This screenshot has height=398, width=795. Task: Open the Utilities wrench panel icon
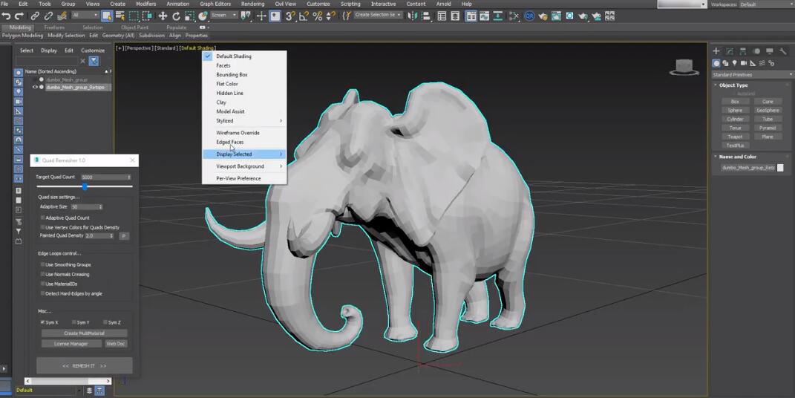[783, 50]
